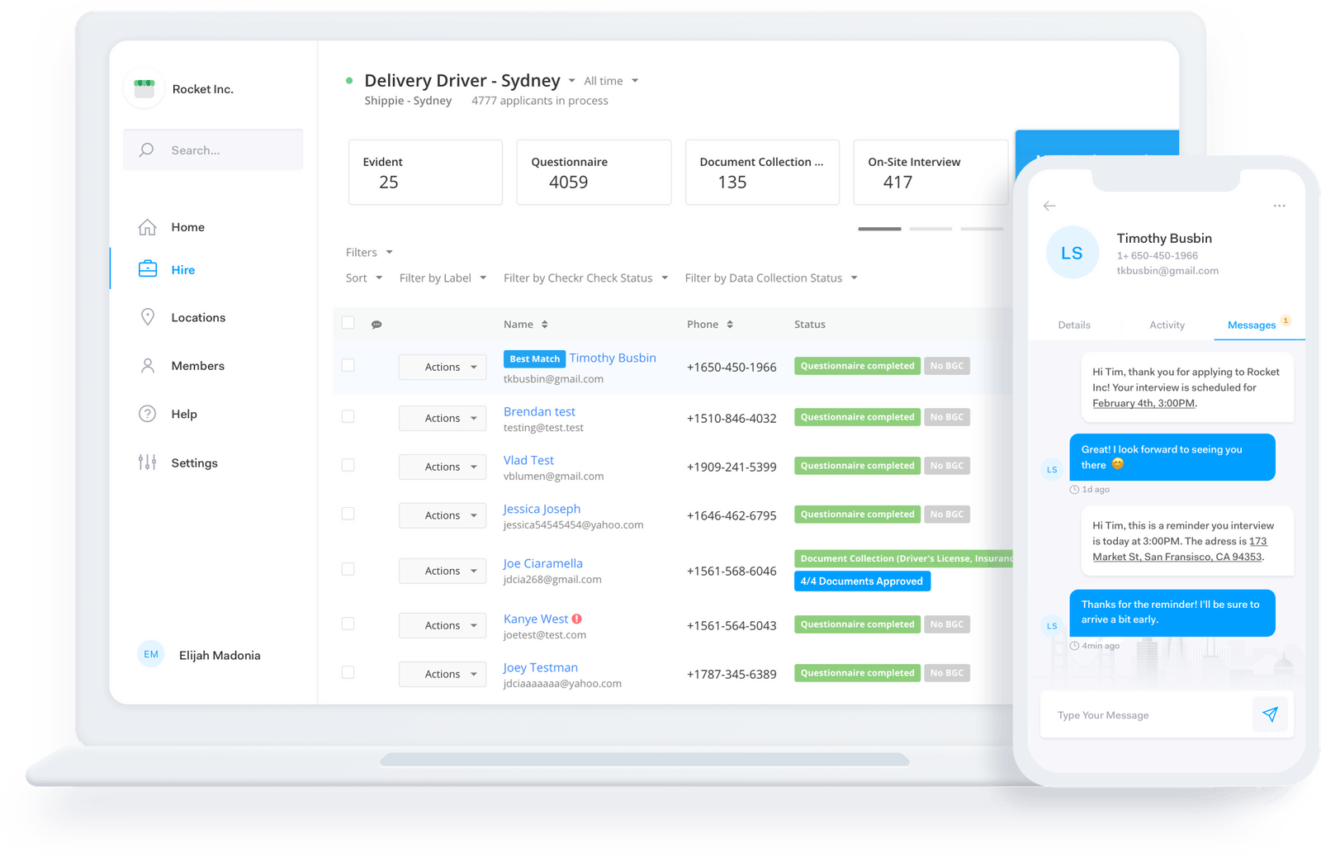
Task: Open the Actions dropdown for Joe Ciaramella
Action: pyautogui.click(x=443, y=571)
